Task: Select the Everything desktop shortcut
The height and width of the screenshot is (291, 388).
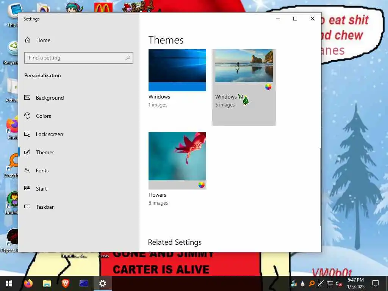Action: coord(11,165)
